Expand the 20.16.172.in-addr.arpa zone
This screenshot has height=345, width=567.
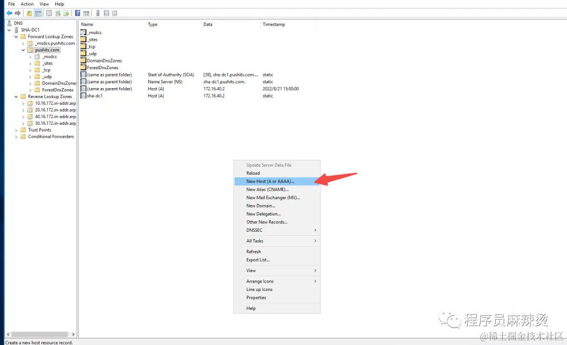[x=23, y=110]
